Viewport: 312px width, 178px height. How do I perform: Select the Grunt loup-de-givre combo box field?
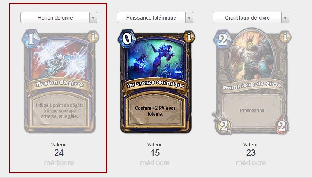251,17
